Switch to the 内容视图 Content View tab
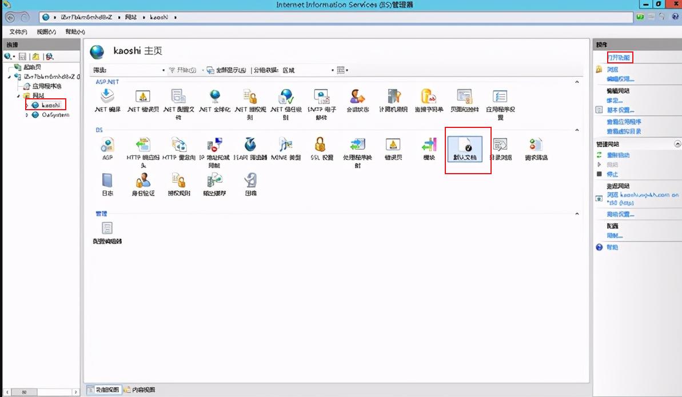This screenshot has height=397, width=682. (139, 390)
